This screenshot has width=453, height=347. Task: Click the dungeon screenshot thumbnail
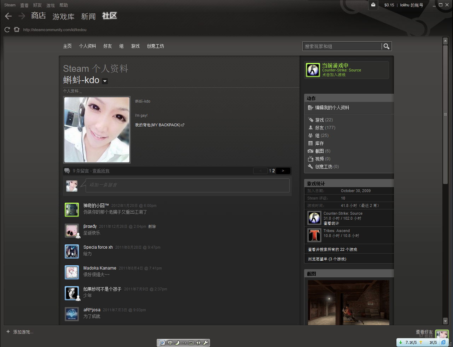[348, 302]
